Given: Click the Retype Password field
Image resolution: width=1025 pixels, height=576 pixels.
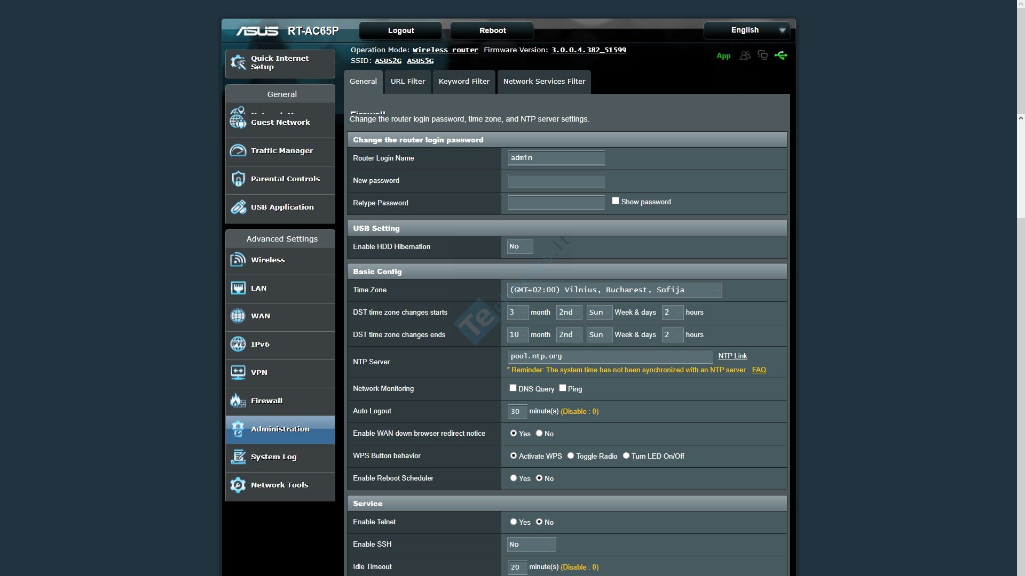Looking at the screenshot, I should pyautogui.click(x=556, y=203).
